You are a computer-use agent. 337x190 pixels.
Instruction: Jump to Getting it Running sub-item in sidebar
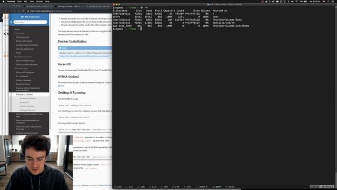27,110
